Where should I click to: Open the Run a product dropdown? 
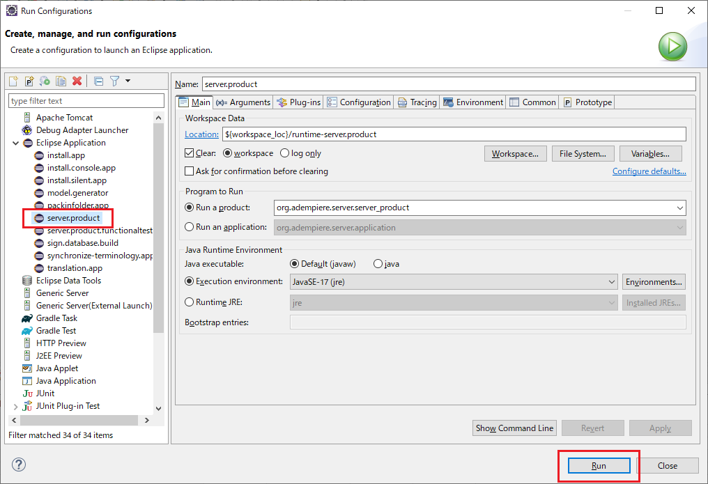(x=679, y=208)
